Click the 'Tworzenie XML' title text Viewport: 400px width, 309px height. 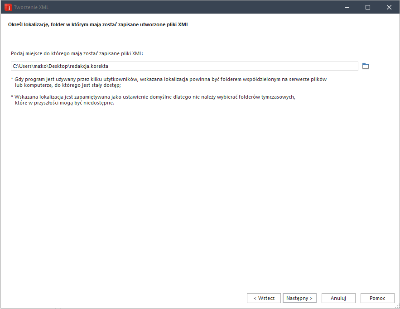31,7
